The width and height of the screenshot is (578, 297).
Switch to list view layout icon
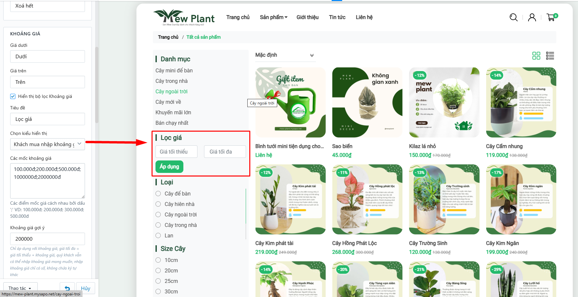tap(550, 56)
